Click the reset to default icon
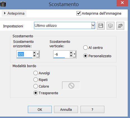The height and width of the screenshot is (118, 130). click(x=120, y=26)
